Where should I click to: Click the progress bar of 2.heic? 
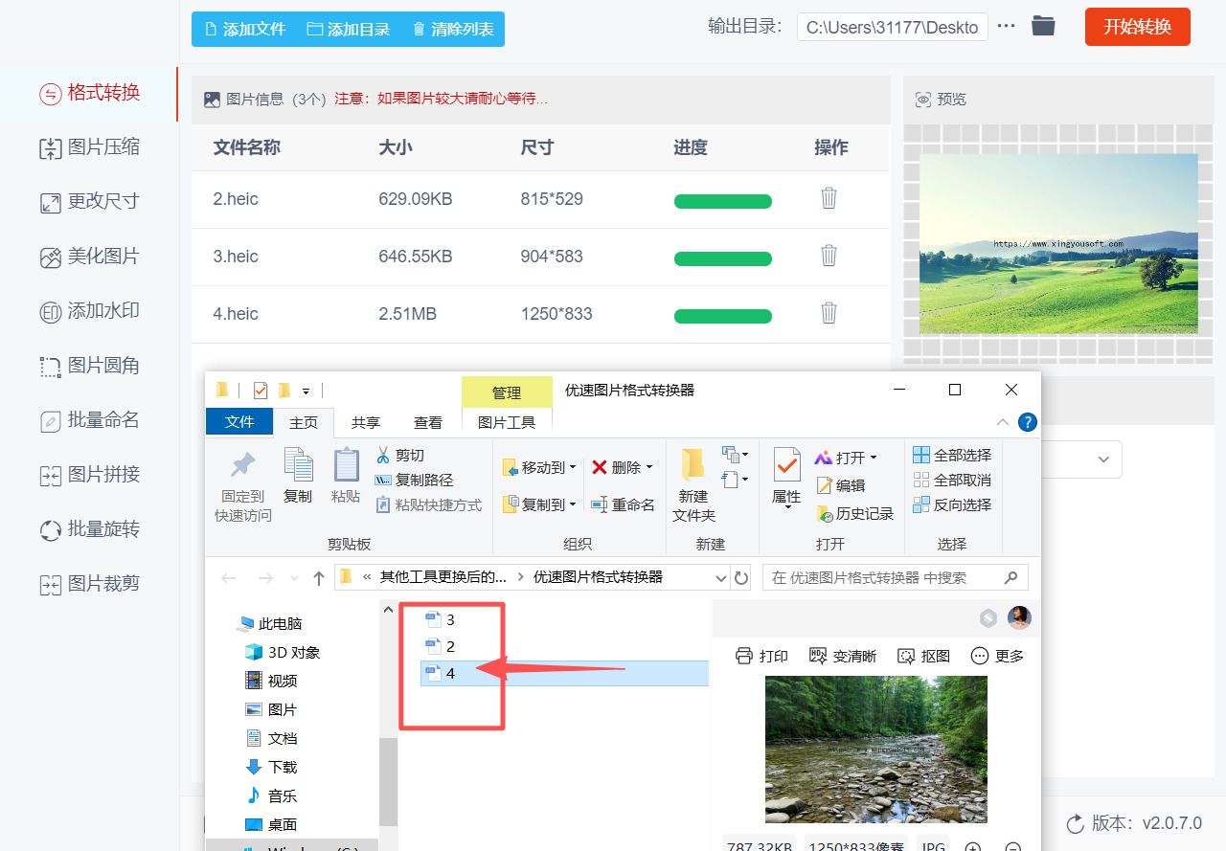[723, 201]
